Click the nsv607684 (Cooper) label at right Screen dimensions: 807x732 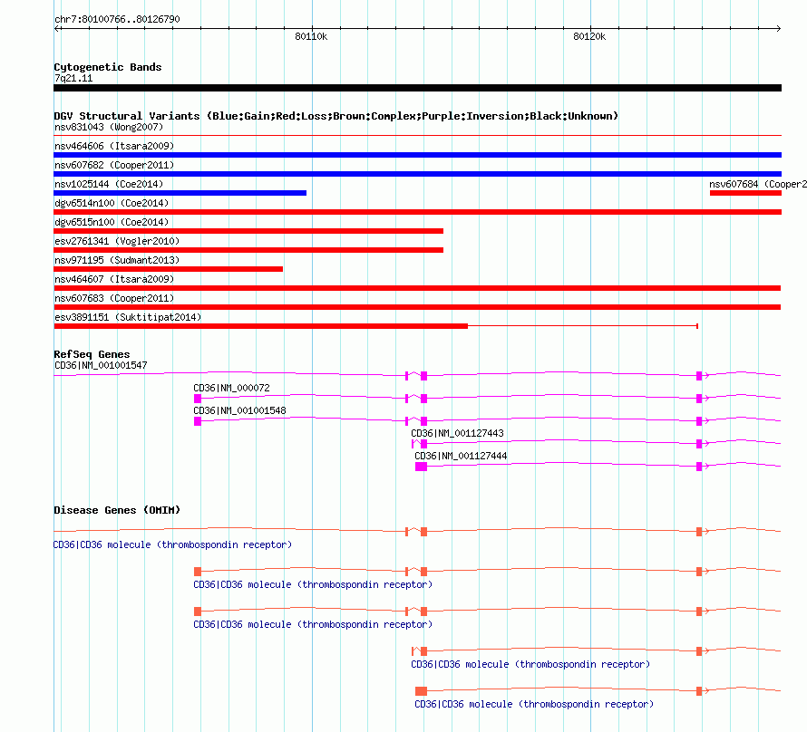coord(758,184)
